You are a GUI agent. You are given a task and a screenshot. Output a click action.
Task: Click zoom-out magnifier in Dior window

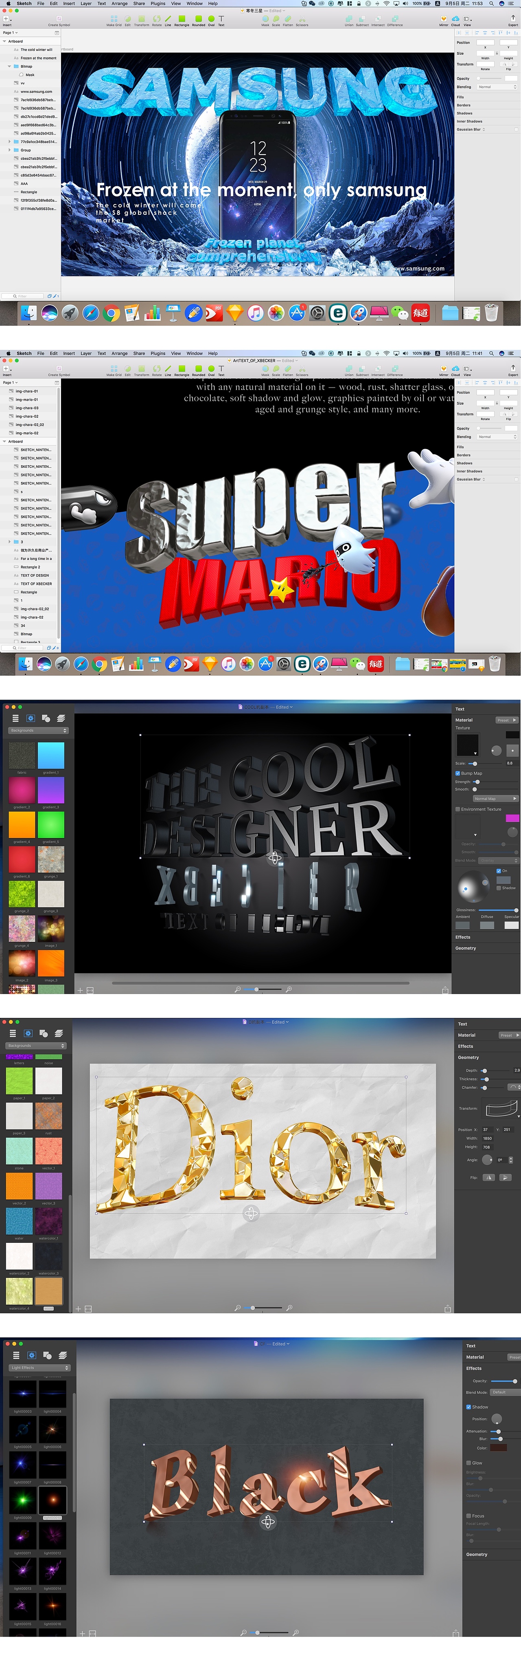(237, 1308)
